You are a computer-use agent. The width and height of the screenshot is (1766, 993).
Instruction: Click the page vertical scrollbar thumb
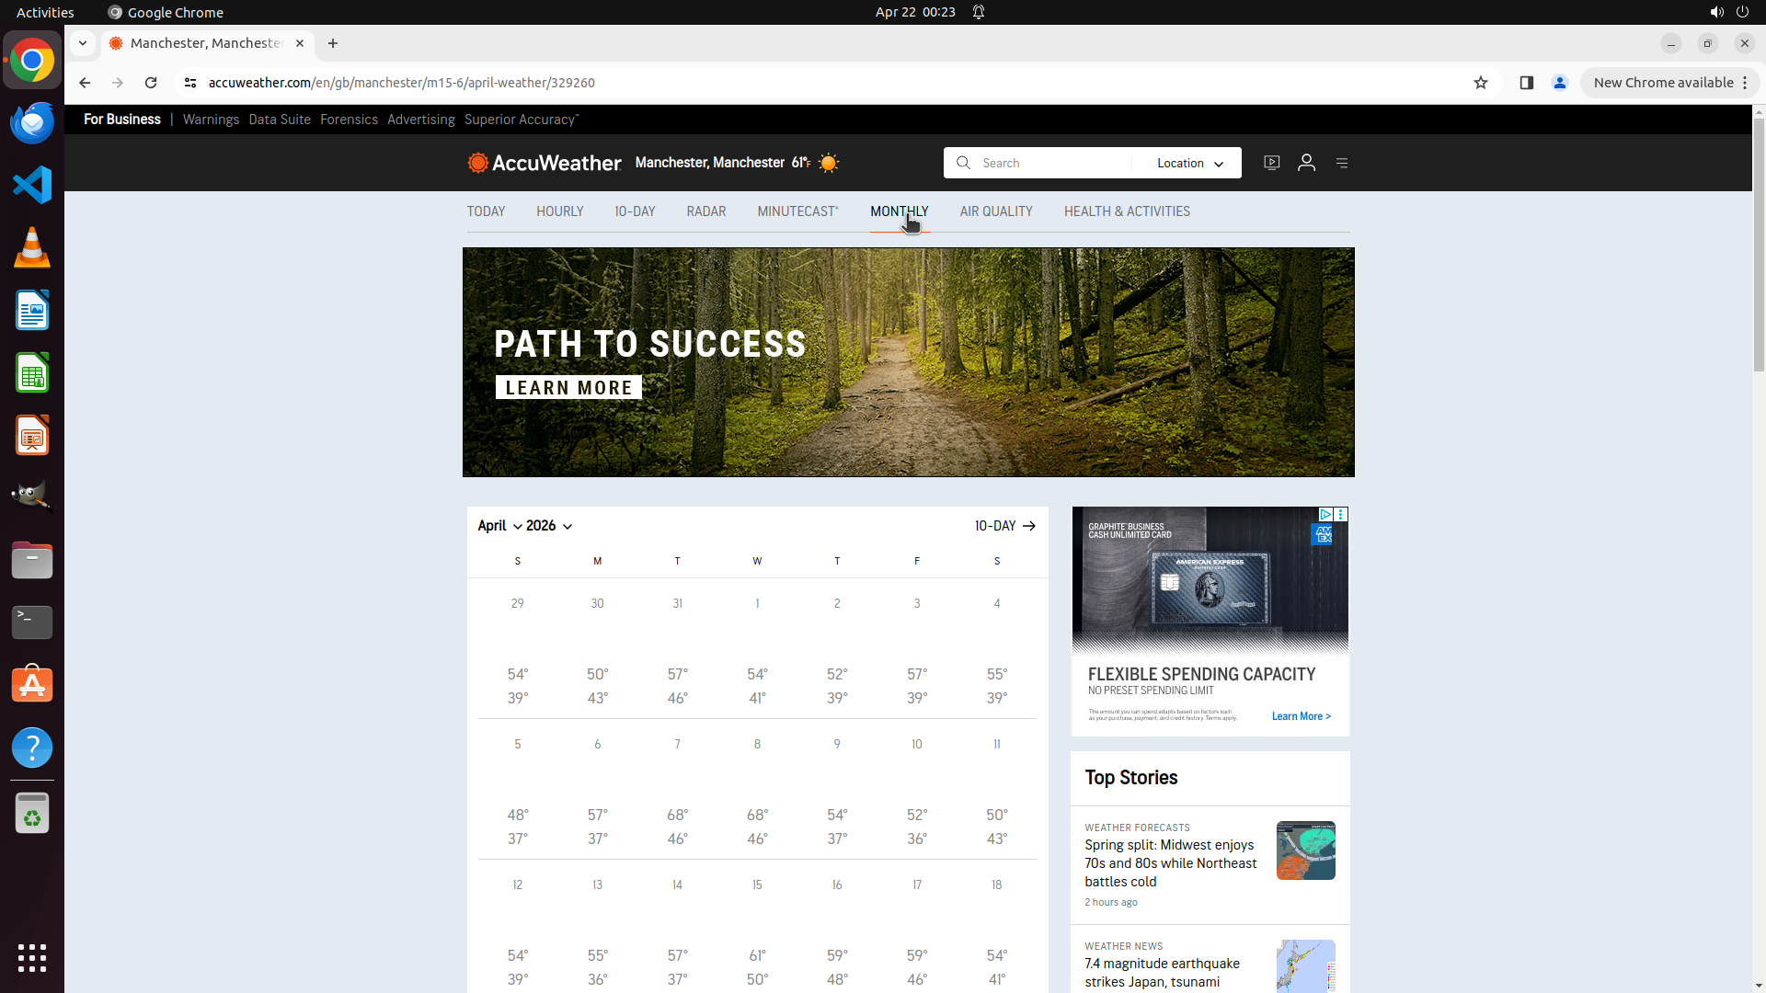[1759, 244]
